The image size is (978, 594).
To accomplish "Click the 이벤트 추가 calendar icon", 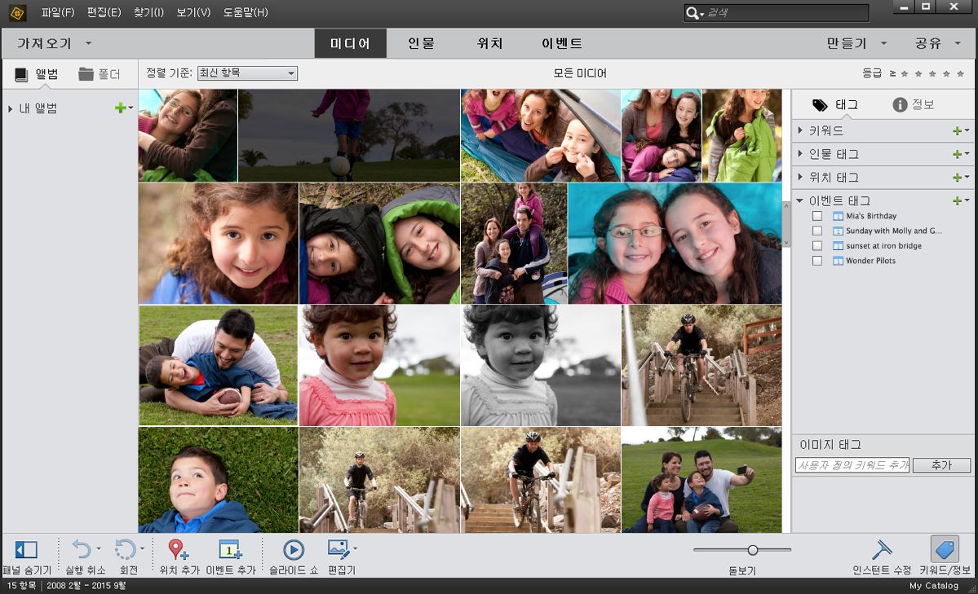I will [x=230, y=549].
